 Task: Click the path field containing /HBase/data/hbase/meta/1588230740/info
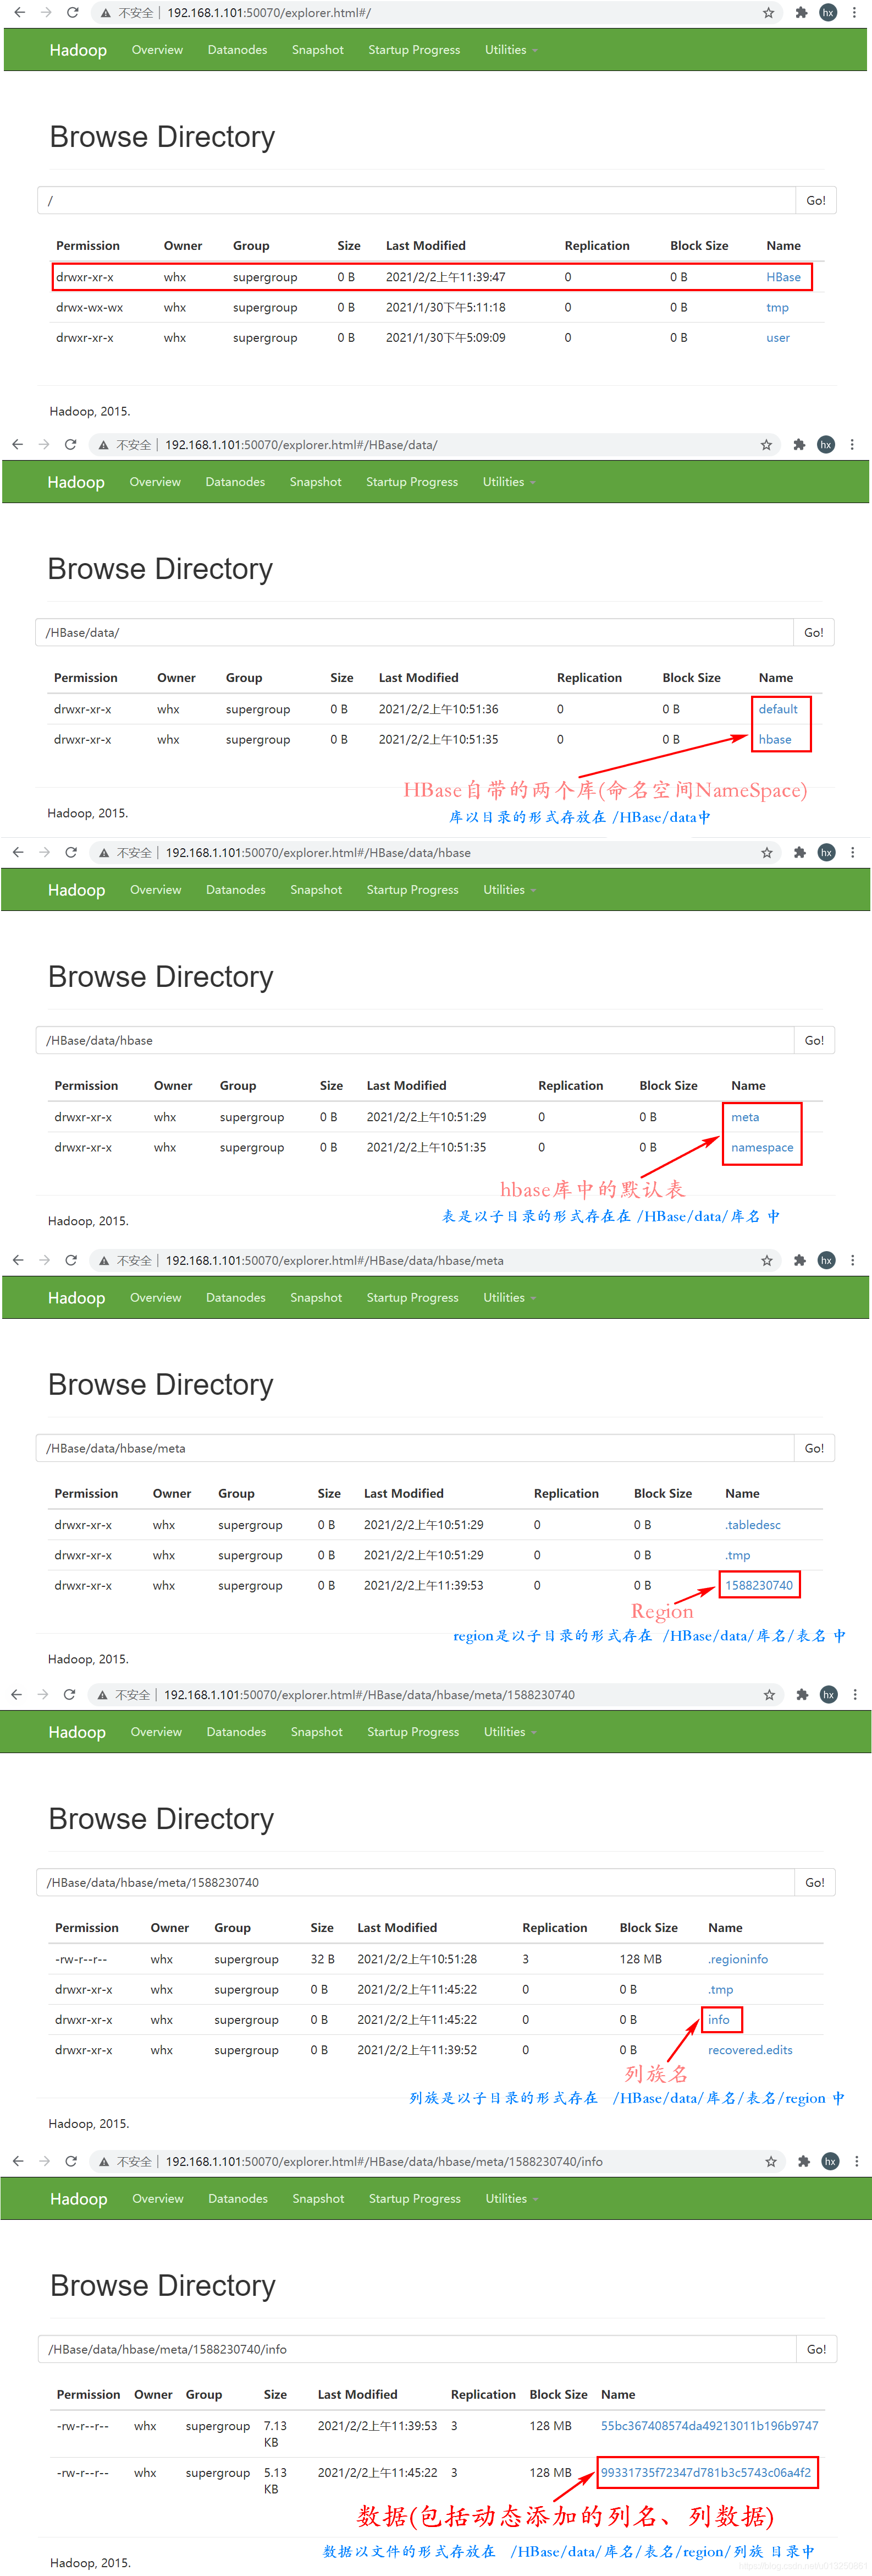tap(417, 2350)
